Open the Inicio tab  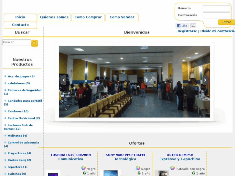pyautogui.click(x=20, y=17)
